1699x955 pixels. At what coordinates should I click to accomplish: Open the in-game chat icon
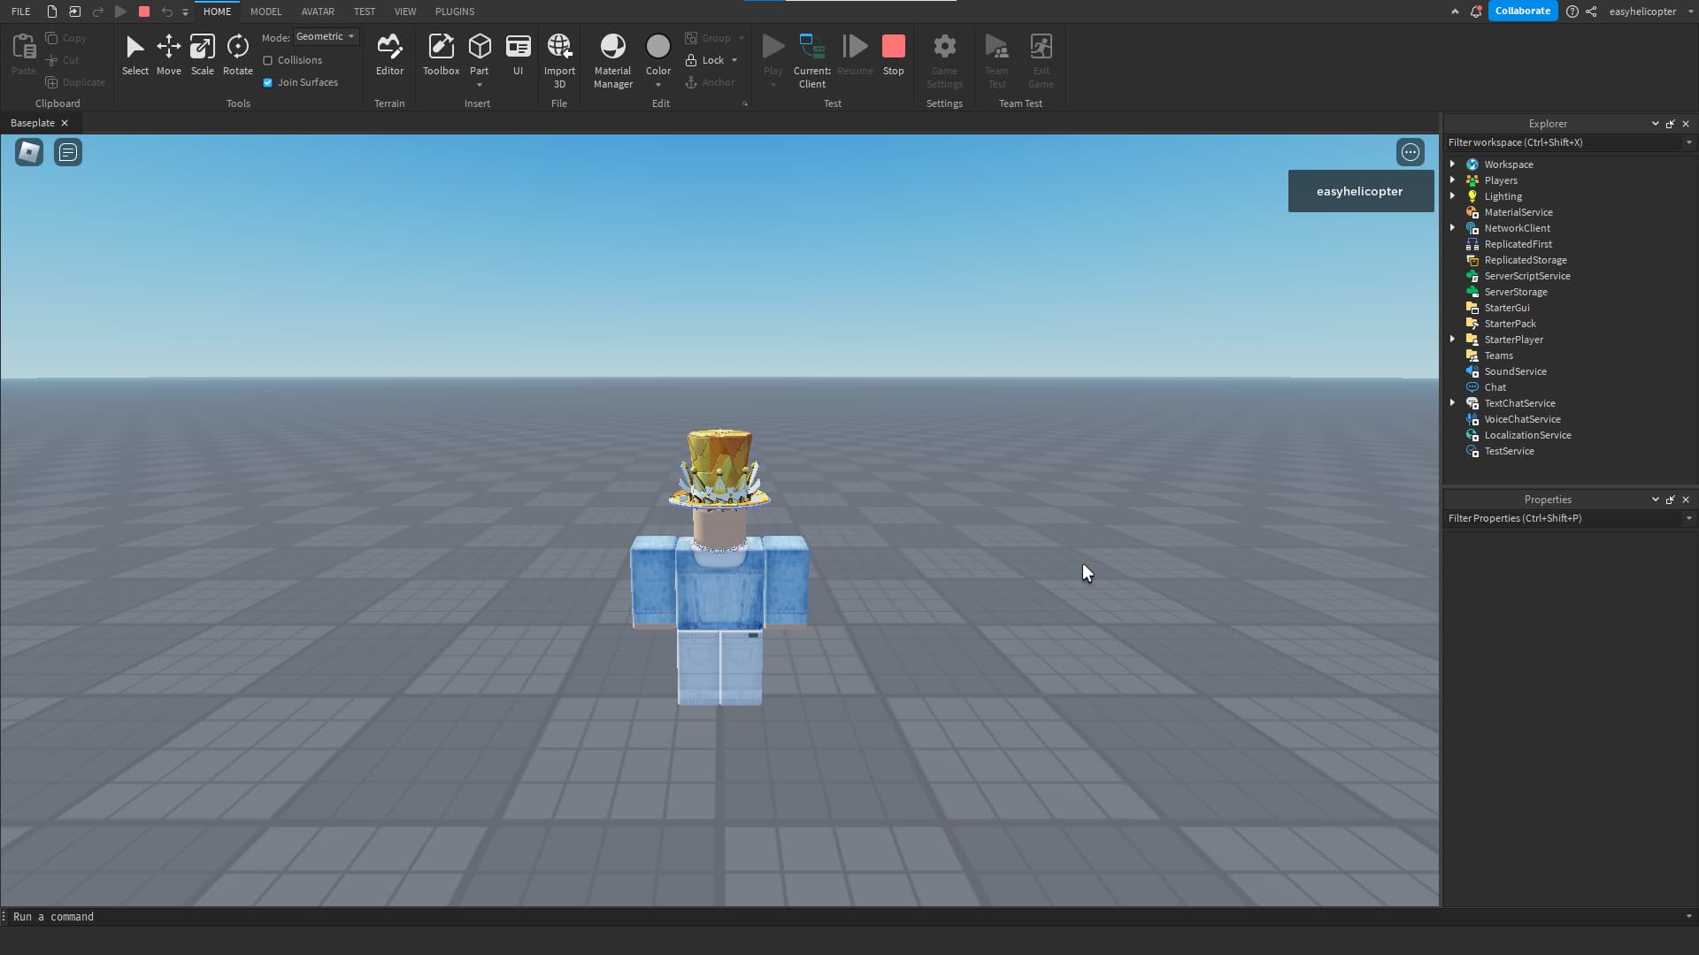[x=68, y=152]
